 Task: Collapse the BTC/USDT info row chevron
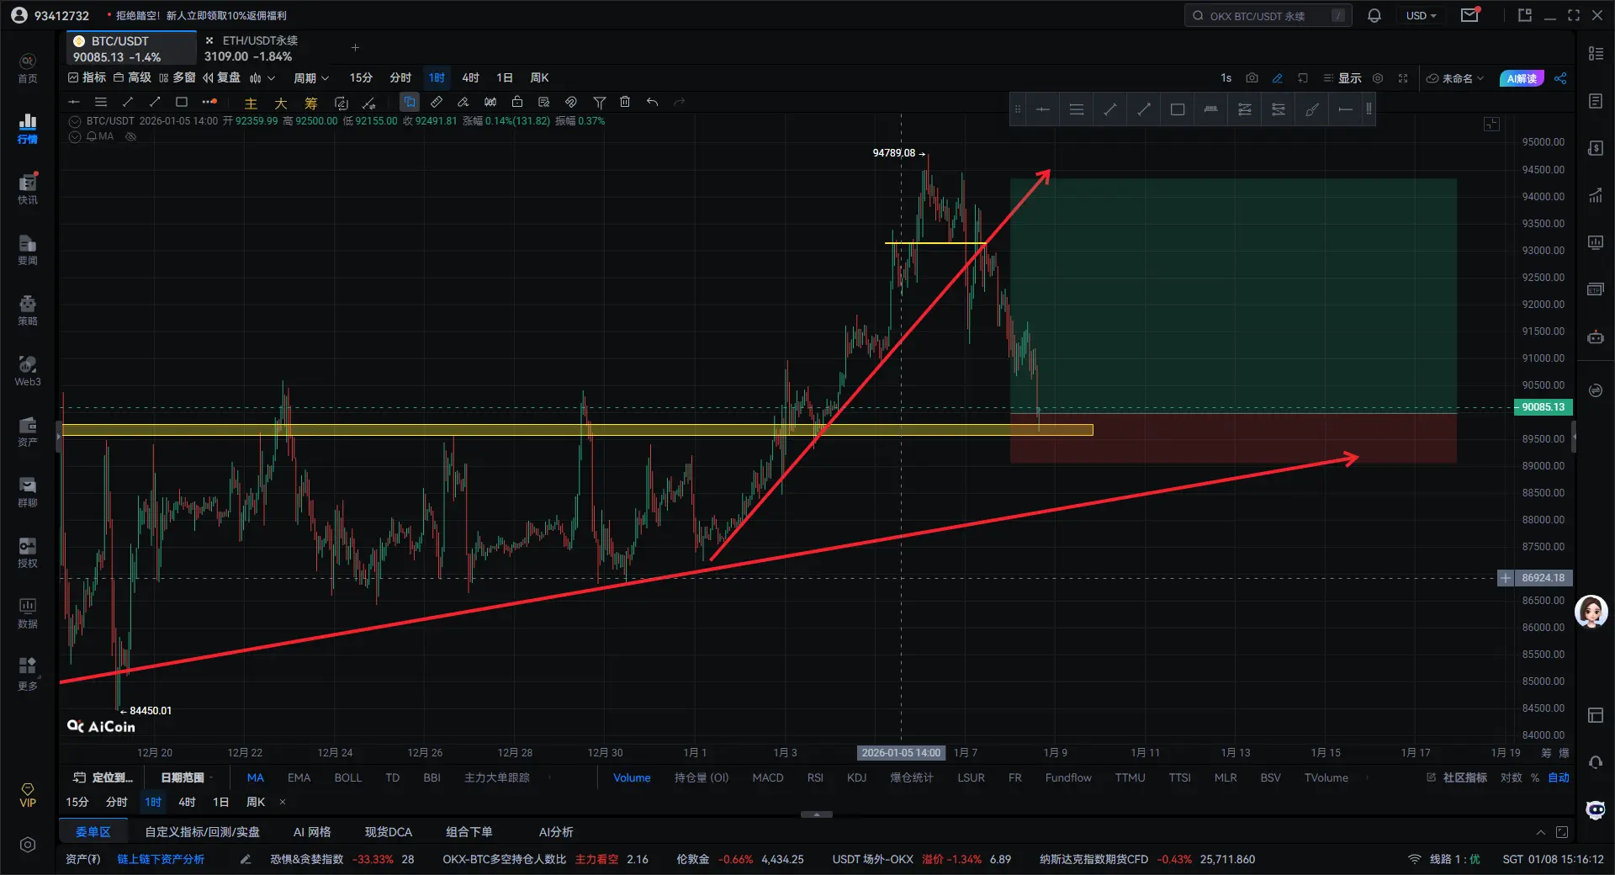75,121
